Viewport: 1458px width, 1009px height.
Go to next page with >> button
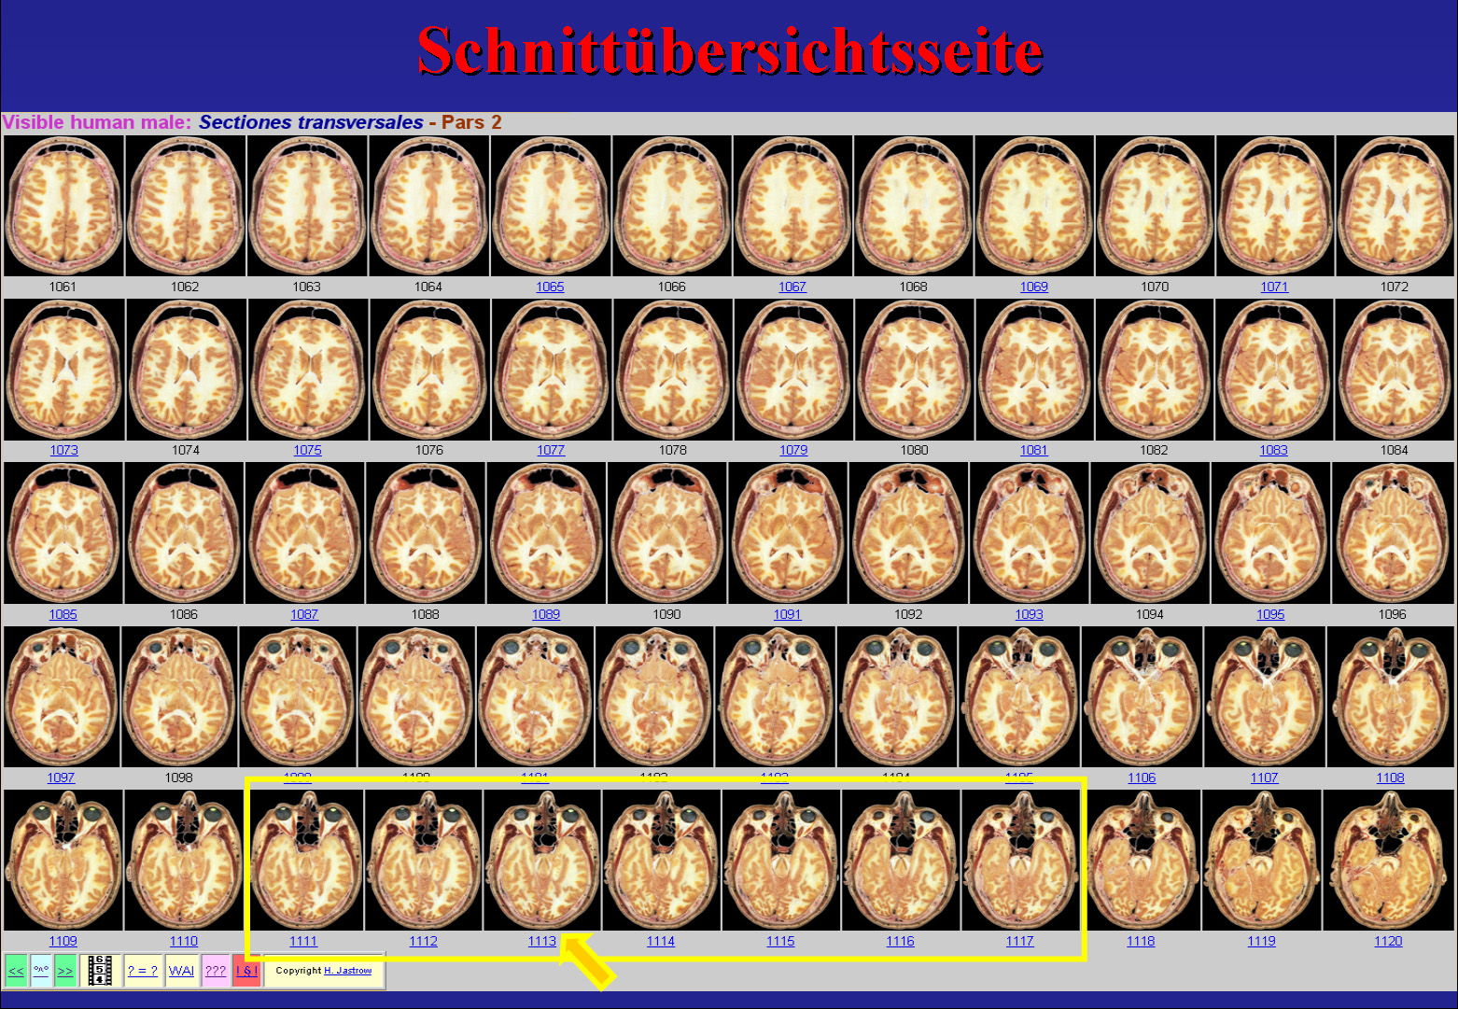pyautogui.click(x=64, y=971)
